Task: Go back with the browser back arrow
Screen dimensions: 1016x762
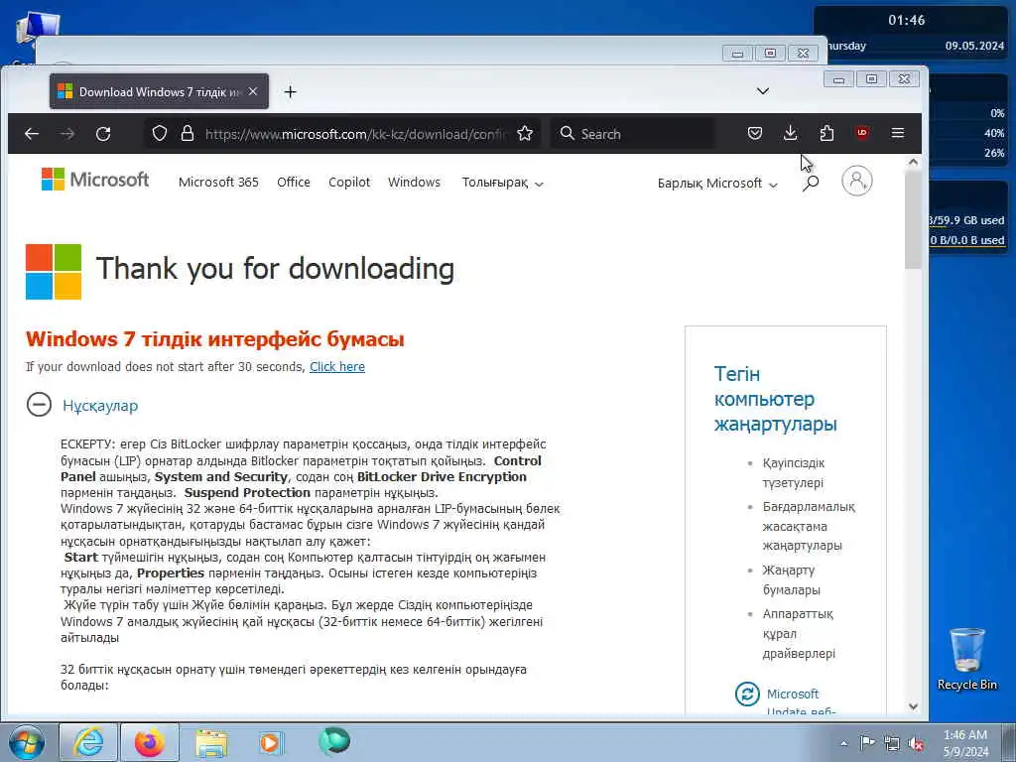Action: [31, 134]
